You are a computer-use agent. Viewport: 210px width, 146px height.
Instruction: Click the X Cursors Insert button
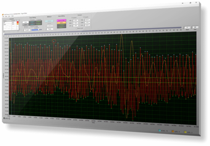pyautogui.click(x=32, y=22)
